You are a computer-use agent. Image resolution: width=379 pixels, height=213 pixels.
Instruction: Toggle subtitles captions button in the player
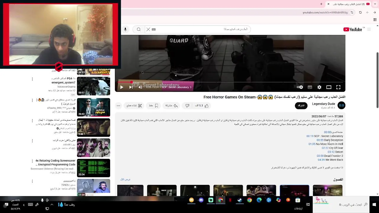(x=310, y=87)
